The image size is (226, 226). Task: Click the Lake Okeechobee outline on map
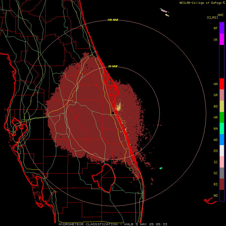(x=104, y=178)
